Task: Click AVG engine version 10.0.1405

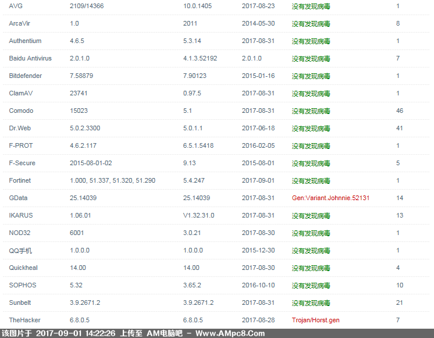Action: (x=197, y=6)
